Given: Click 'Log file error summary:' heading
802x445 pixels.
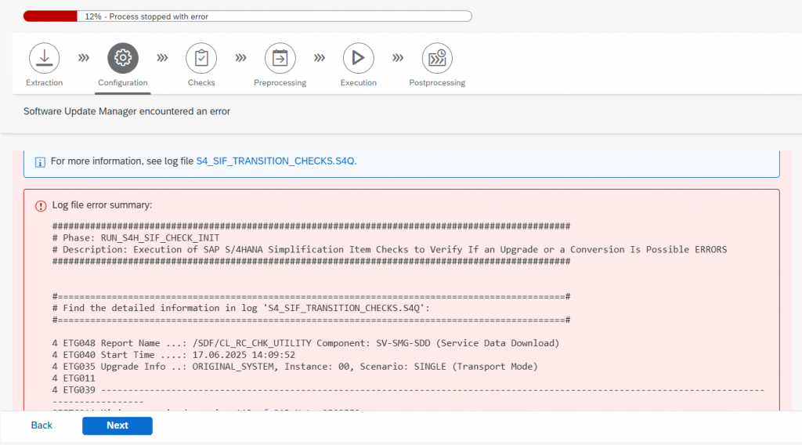Looking at the screenshot, I should click(x=103, y=205).
